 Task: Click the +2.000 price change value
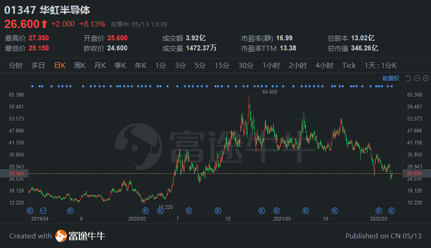[x=63, y=24]
